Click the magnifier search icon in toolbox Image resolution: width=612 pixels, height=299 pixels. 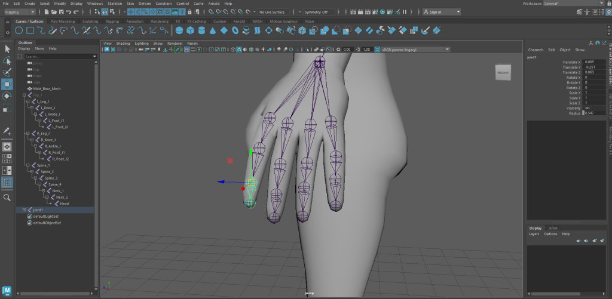7,197
